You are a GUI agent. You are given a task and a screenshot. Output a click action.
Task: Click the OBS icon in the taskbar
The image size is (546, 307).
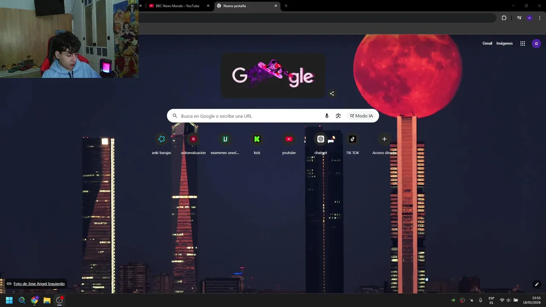click(59, 300)
